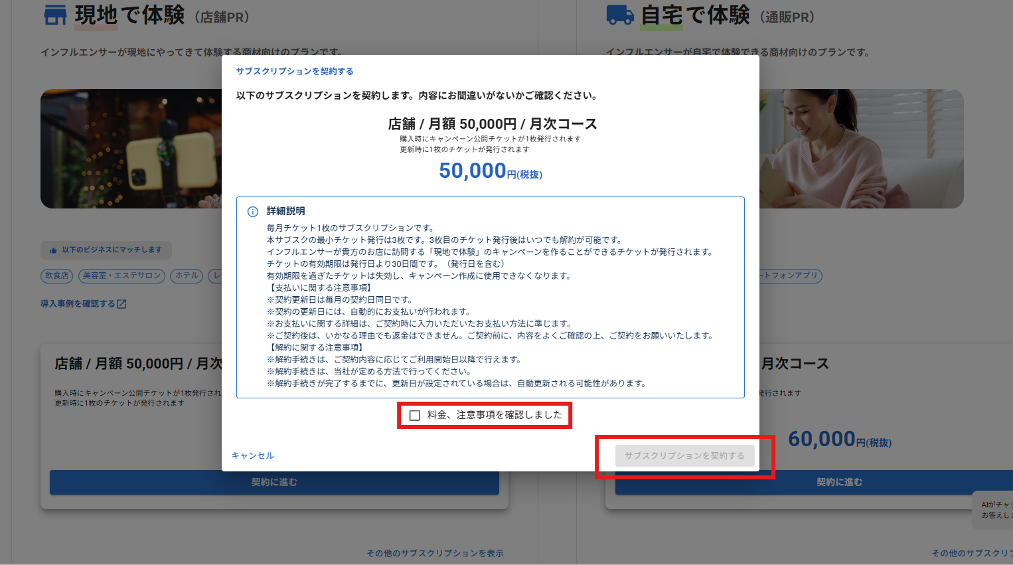Viewport: 1013px width, 565px height.
Task: Click the thumbs-up icon in the business match badge
Action: (x=53, y=250)
